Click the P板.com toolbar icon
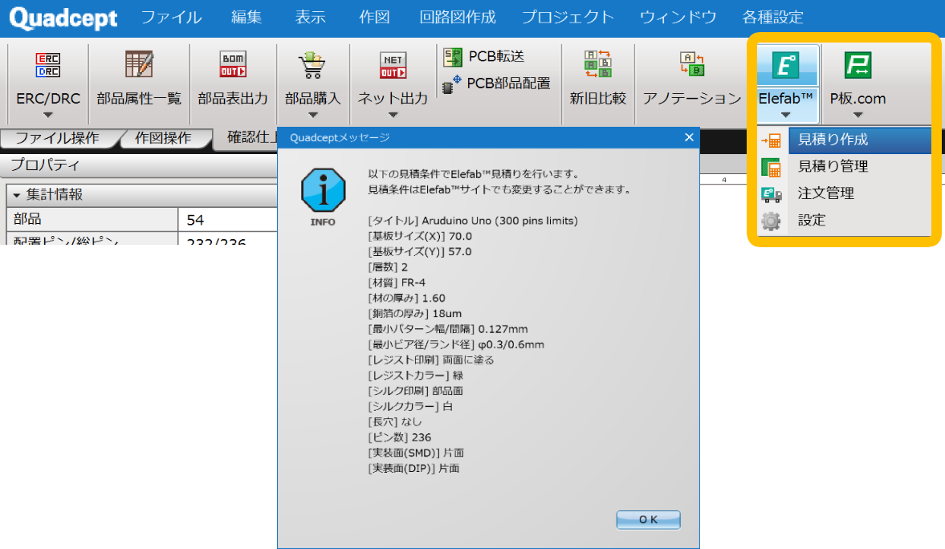This screenshot has height=549, width=945. [857, 65]
